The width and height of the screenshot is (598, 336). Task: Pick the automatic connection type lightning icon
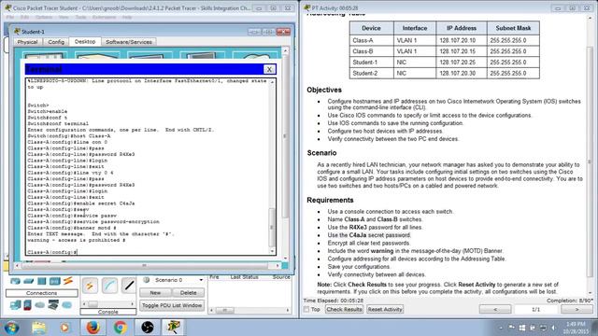90,286
